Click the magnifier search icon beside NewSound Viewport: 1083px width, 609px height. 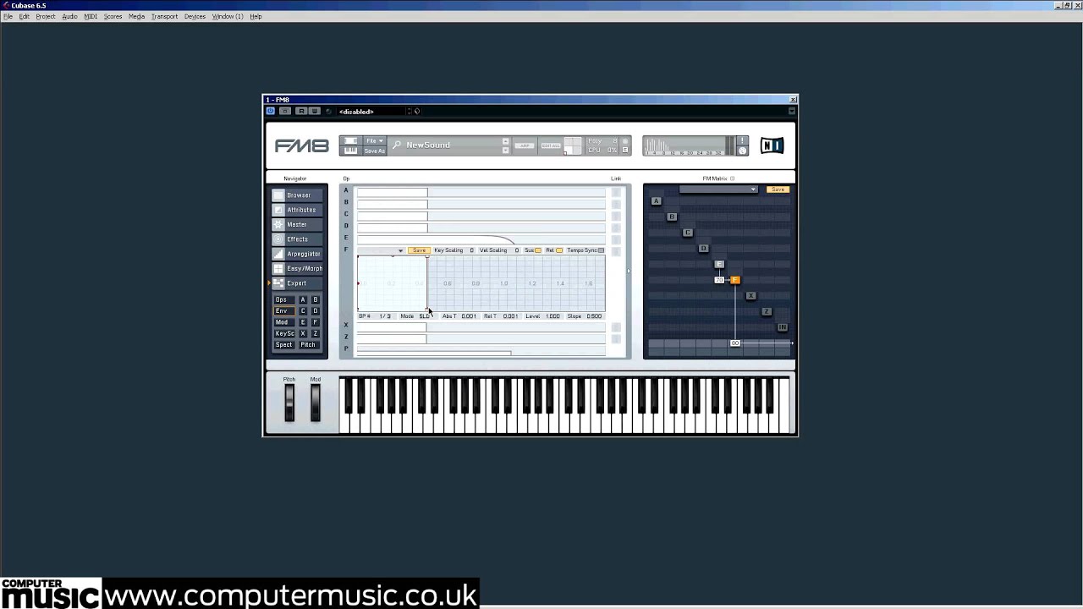pos(397,145)
